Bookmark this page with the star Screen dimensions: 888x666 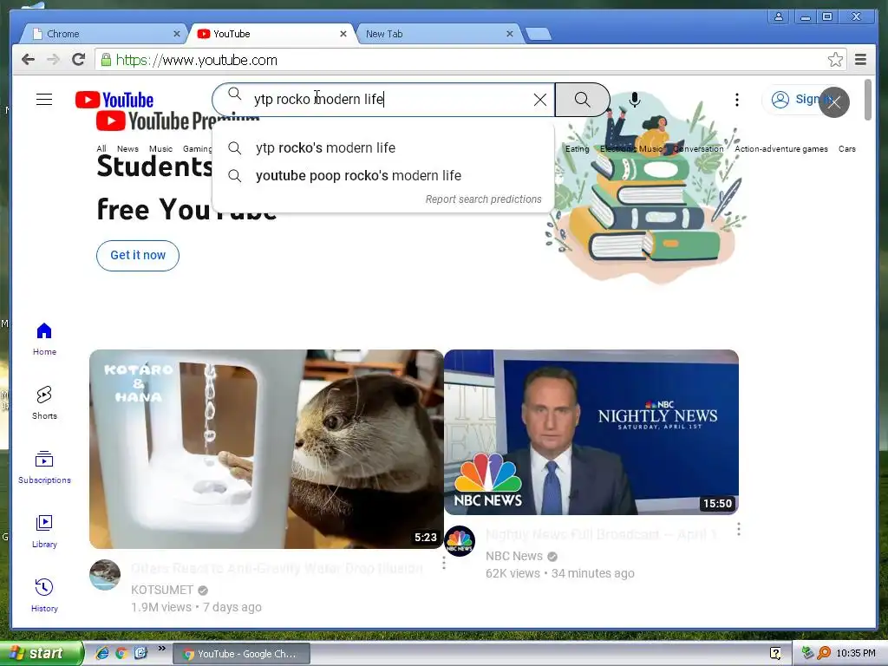coord(835,60)
